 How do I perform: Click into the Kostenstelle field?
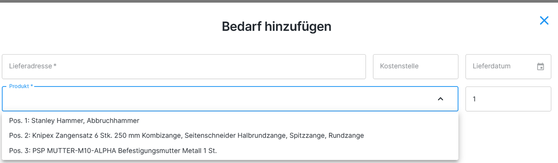(x=415, y=67)
